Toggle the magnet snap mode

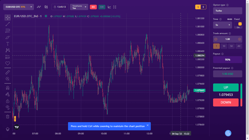[x=7, y=88]
